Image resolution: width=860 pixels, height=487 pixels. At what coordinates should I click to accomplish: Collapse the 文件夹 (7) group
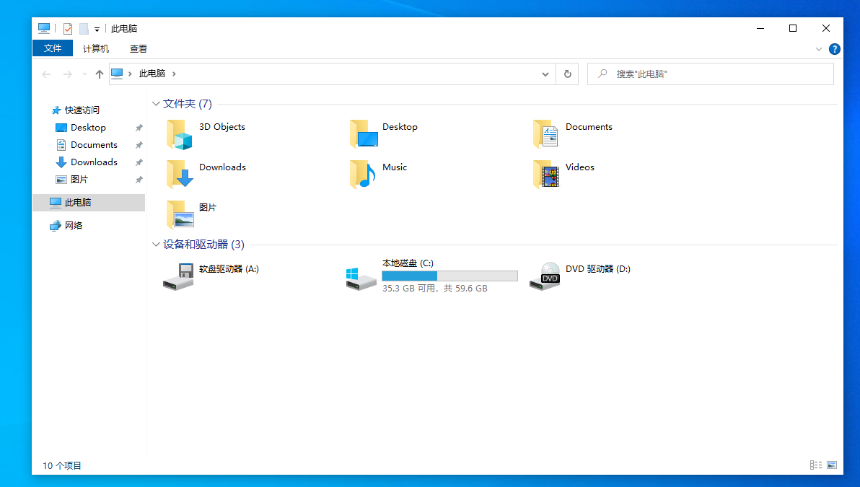(156, 104)
